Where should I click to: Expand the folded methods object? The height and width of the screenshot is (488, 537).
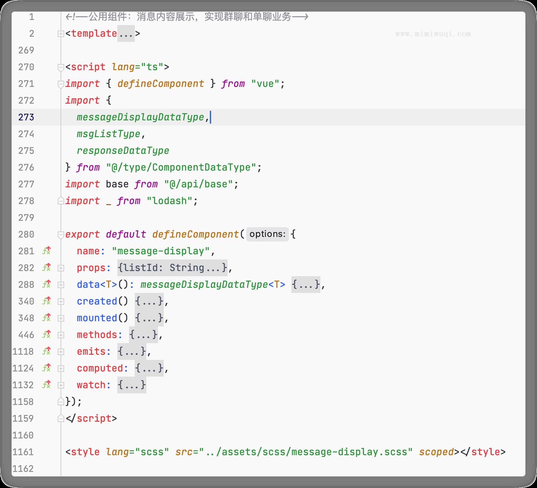(x=61, y=335)
